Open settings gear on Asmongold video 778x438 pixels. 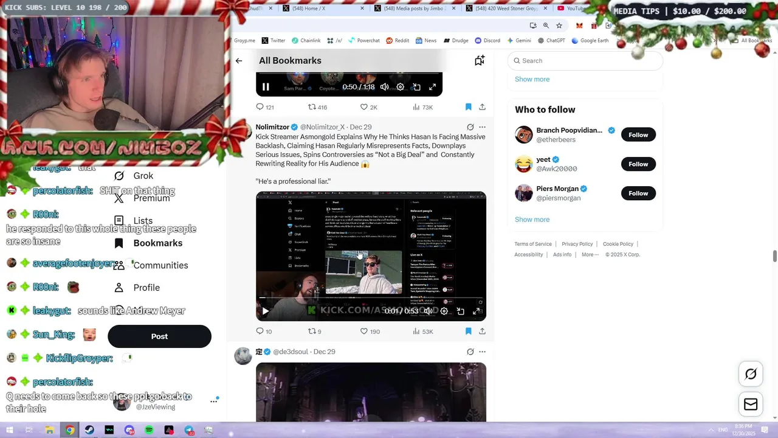click(x=444, y=311)
